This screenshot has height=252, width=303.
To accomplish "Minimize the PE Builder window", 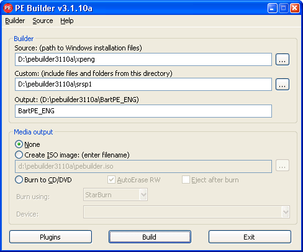I will pos(272,8).
